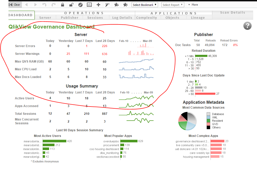Screen dimensions: 257x174
Task: Go forward one selection step
Action: click(x=35, y=5)
